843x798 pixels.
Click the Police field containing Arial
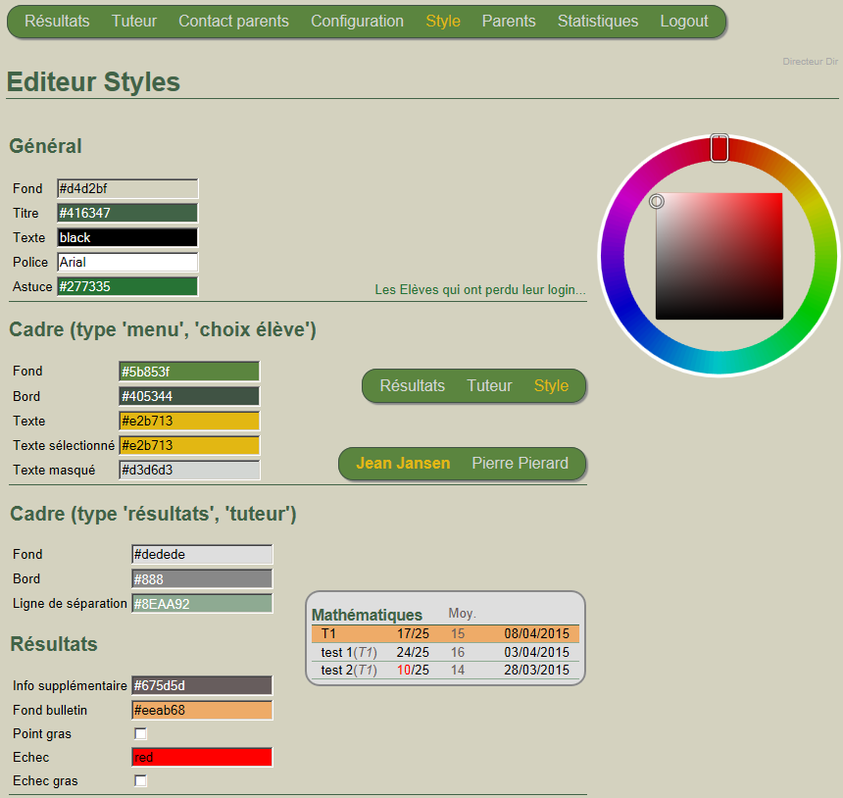(x=127, y=262)
